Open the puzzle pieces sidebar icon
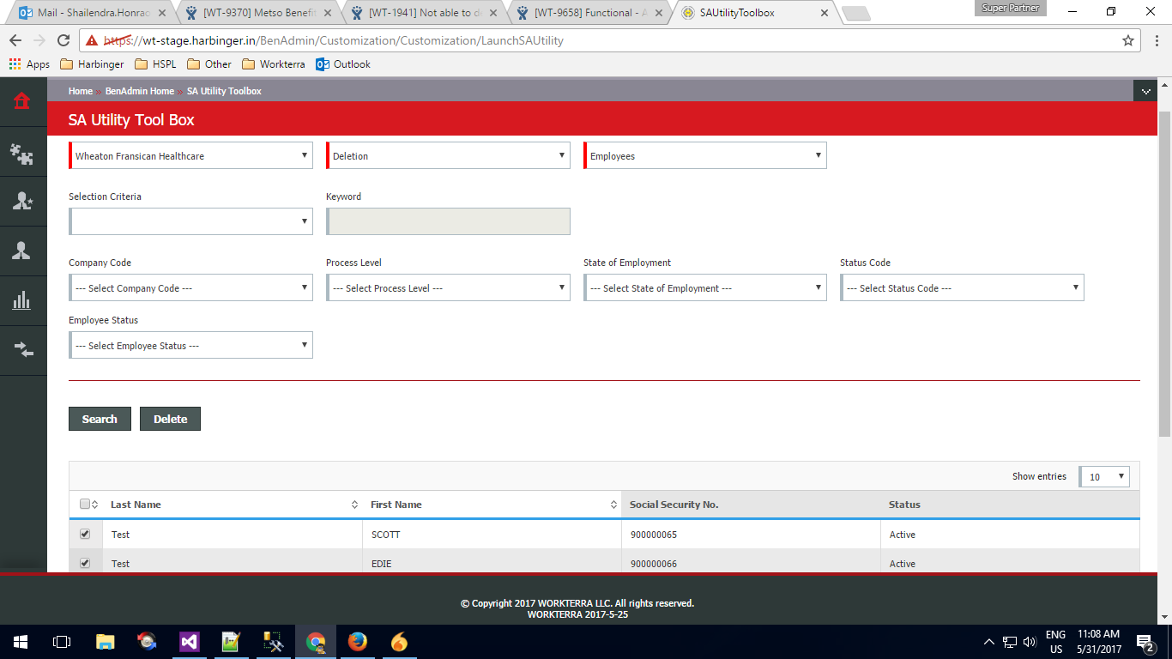The width and height of the screenshot is (1172, 659). point(22,153)
